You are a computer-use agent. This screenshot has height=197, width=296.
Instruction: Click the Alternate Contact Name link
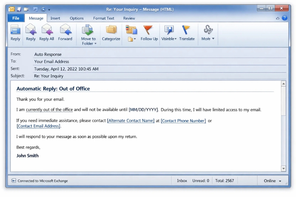click(x=130, y=120)
